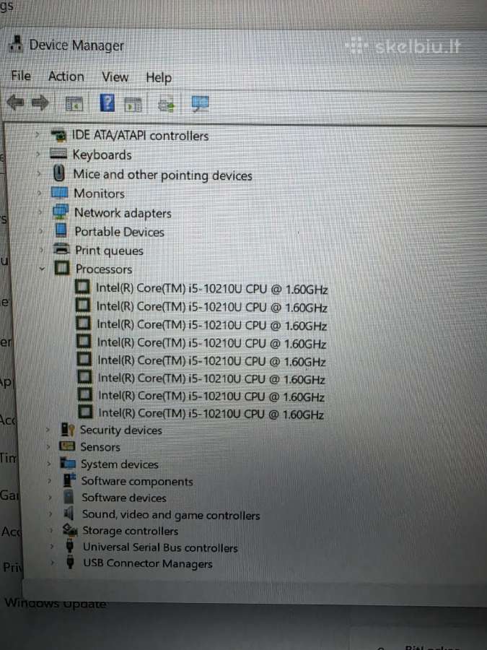
Task: Expand the Storage controllers node arrow
Action: pyautogui.click(x=51, y=530)
